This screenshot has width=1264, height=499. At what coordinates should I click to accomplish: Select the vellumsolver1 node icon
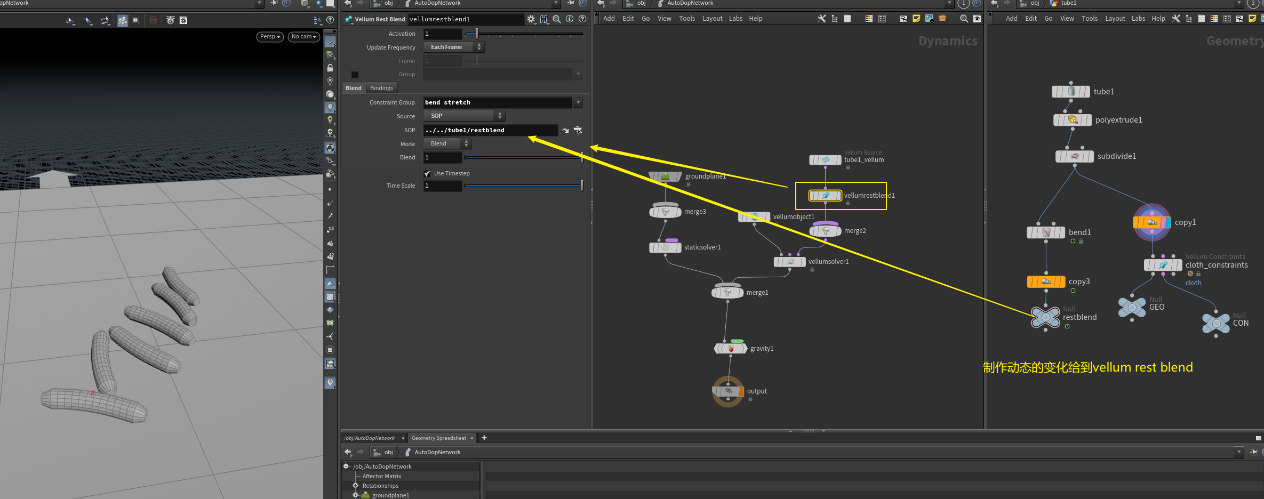coord(790,262)
